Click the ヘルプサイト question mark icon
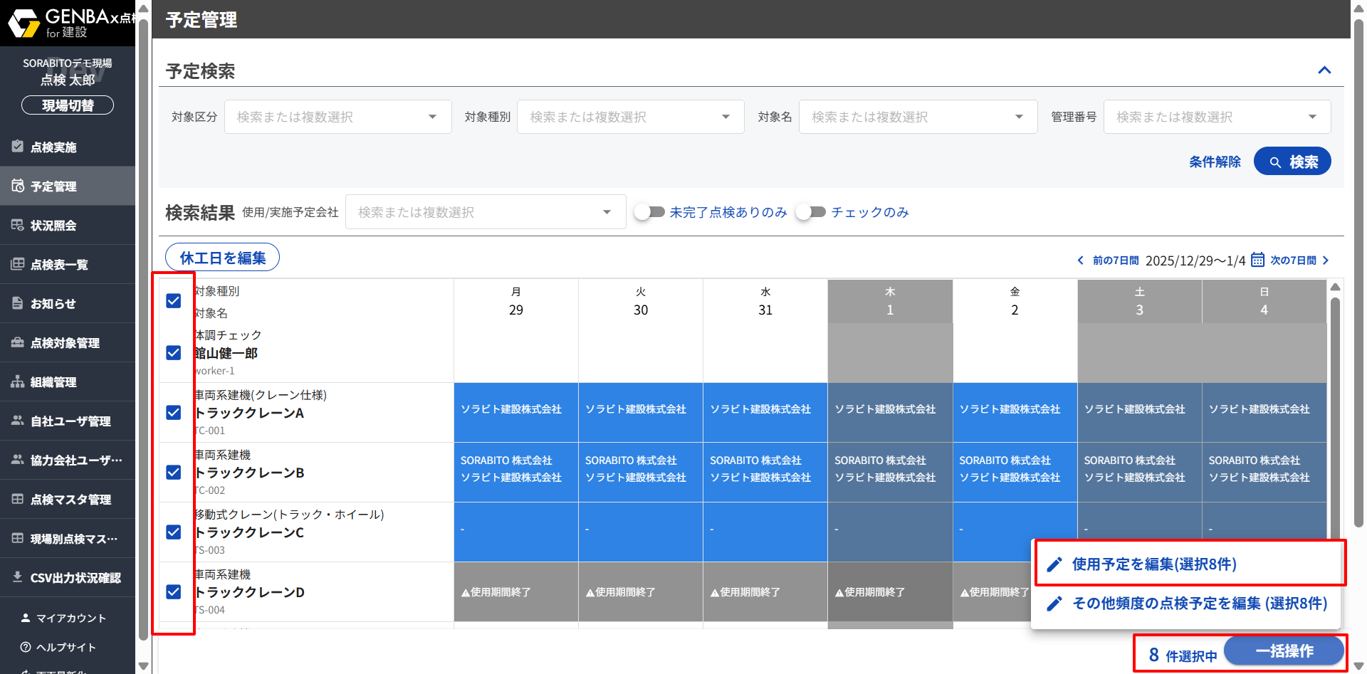The width and height of the screenshot is (1367, 674). pos(26,647)
